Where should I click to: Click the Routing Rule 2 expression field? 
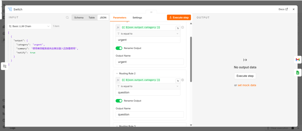click(x=148, y=80)
